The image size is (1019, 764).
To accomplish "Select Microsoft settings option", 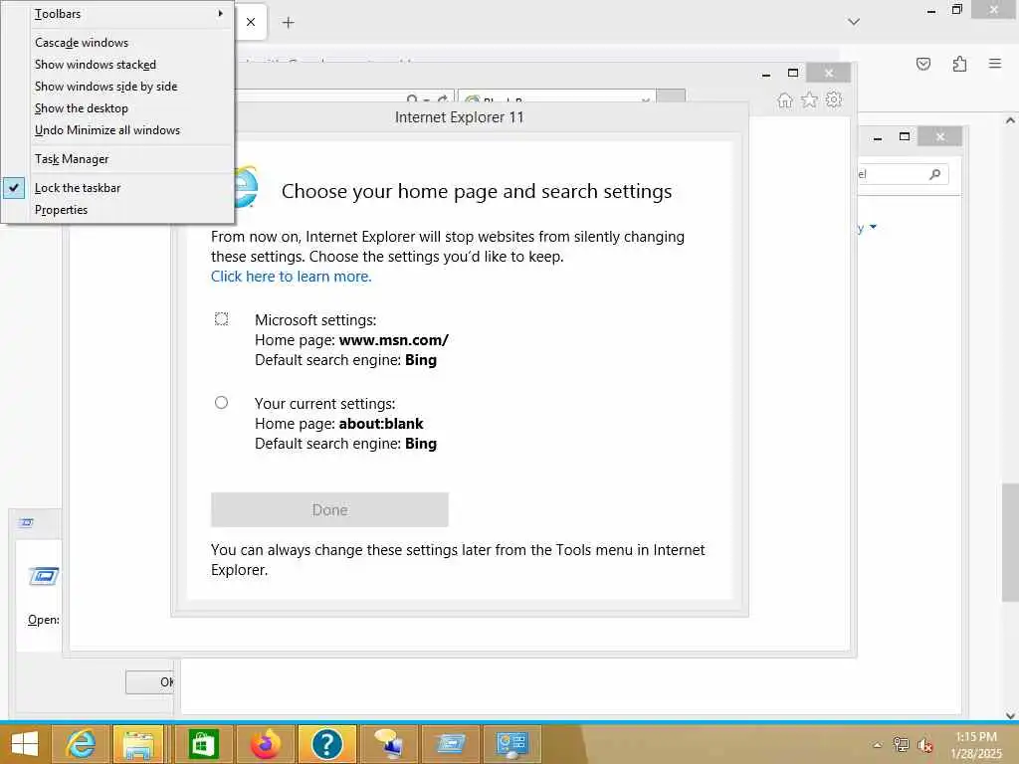I will pyautogui.click(x=222, y=319).
